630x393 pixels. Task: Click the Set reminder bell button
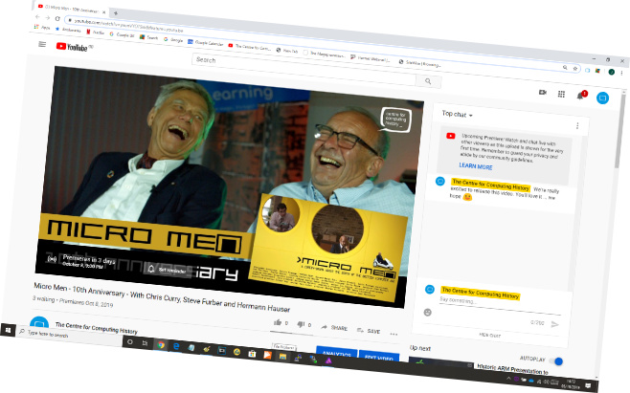169,270
